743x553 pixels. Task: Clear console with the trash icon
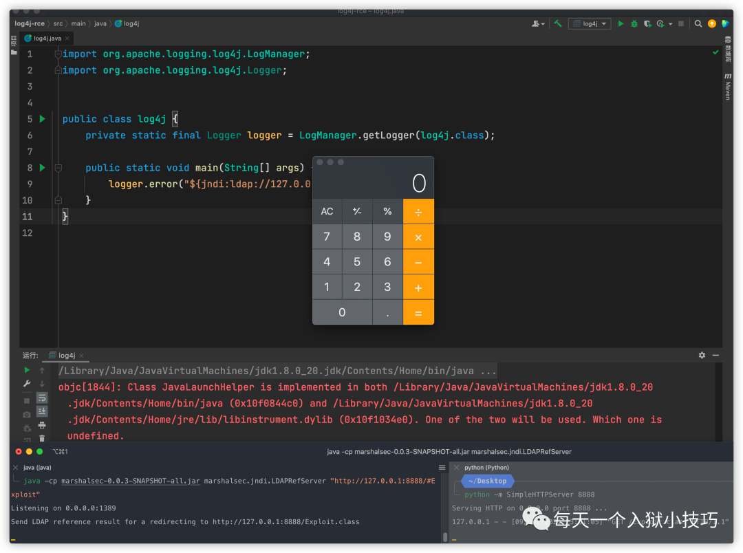pyautogui.click(x=42, y=438)
